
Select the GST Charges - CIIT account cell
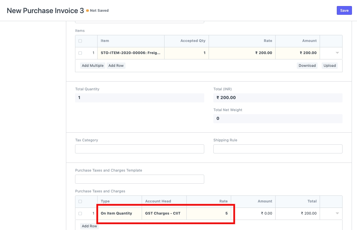click(164, 214)
